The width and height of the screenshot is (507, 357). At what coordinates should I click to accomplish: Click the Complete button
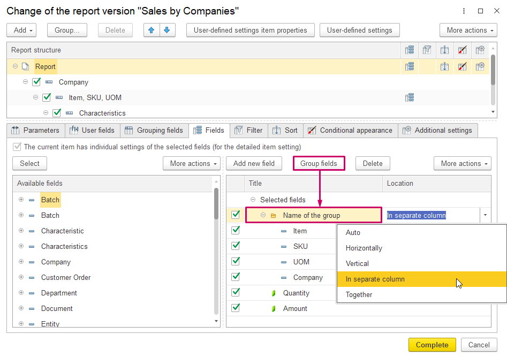point(432,345)
